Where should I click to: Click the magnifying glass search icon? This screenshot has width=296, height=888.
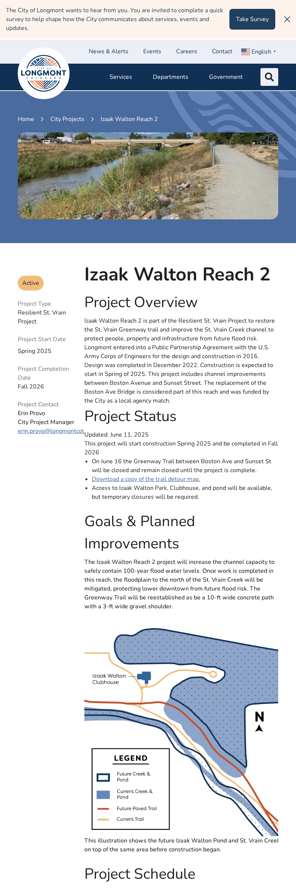pyautogui.click(x=269, y=77)
